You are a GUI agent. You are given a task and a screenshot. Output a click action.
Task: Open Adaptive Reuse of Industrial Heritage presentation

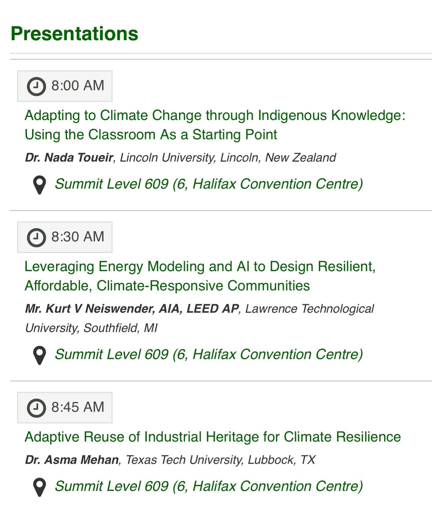coord(213,437)
